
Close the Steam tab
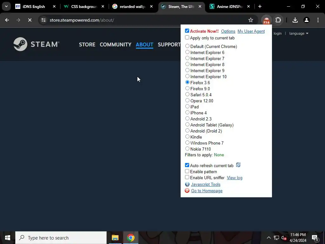[200, 6]
